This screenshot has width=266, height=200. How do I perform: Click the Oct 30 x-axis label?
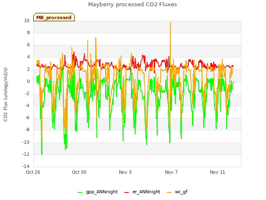point(79,172)
